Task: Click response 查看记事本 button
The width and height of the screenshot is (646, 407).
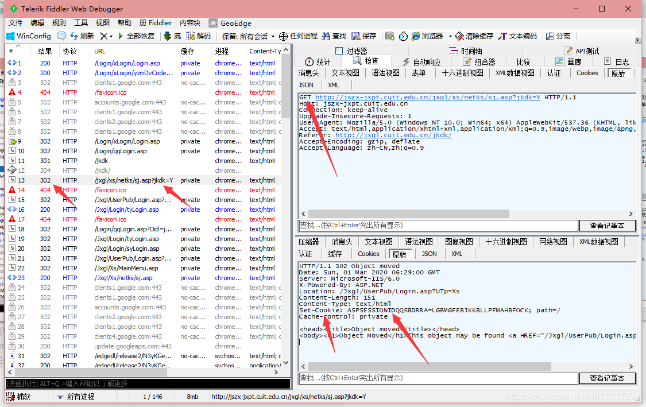Action: [x=608, y=378]
